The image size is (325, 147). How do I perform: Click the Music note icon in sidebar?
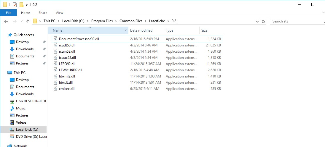tap(12, 108)
